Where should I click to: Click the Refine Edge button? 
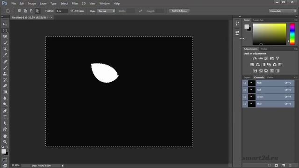click(179, 11)
